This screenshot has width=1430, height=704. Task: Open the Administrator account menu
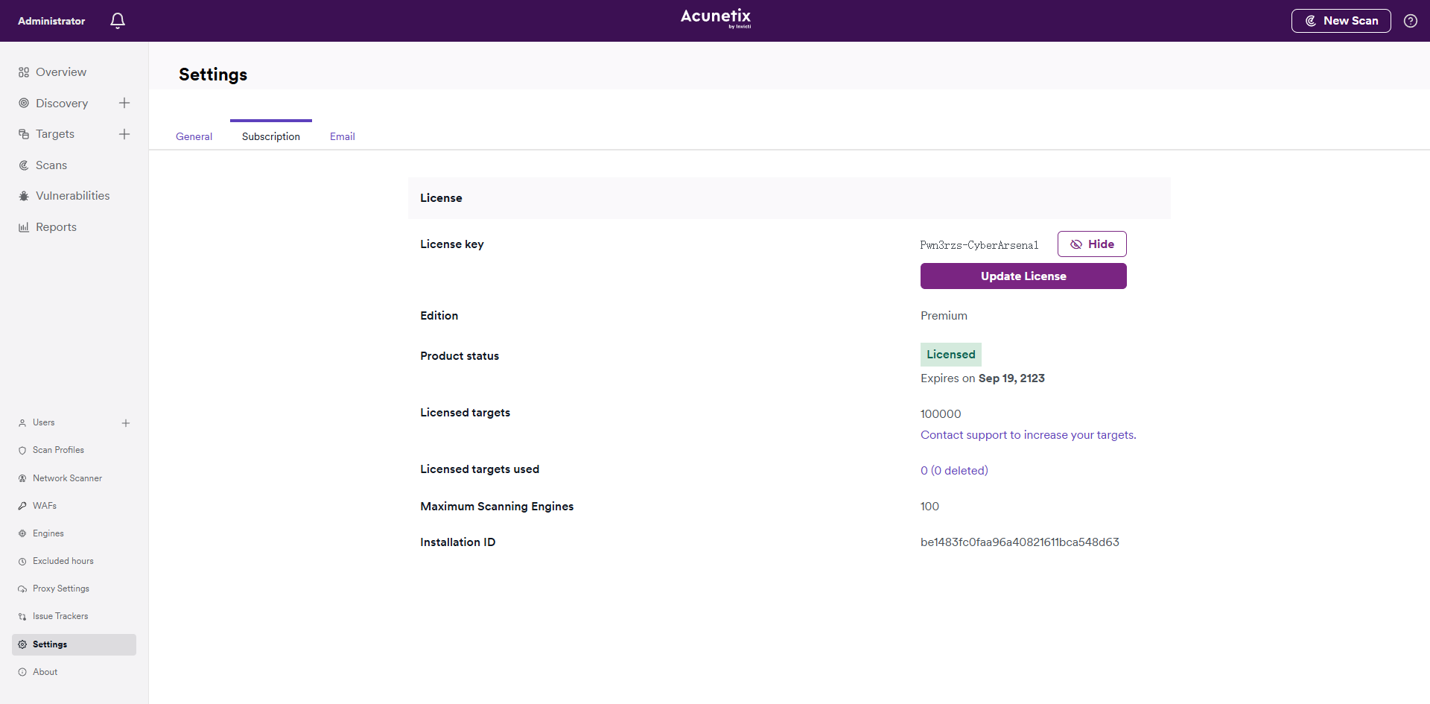pyautogui.click(x=51, y=21)
